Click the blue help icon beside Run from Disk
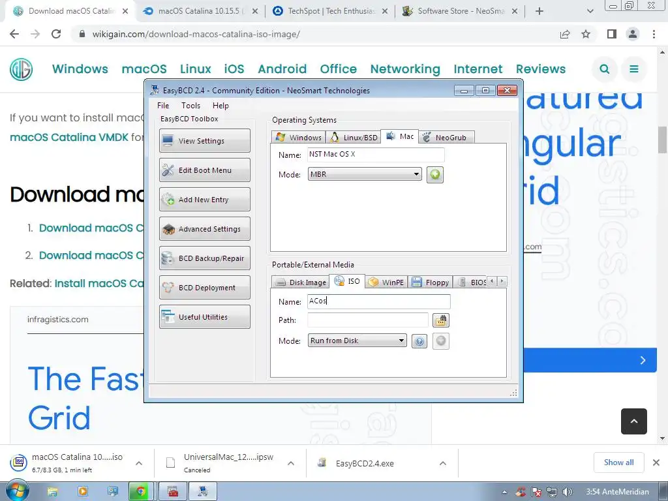The image size is (668, 501). [419, 341]
